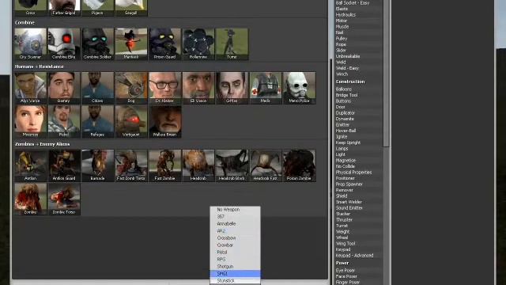Choose AR2 from the weapon menu
Viewport: 506px width, 285px height.
coord(235,231)
